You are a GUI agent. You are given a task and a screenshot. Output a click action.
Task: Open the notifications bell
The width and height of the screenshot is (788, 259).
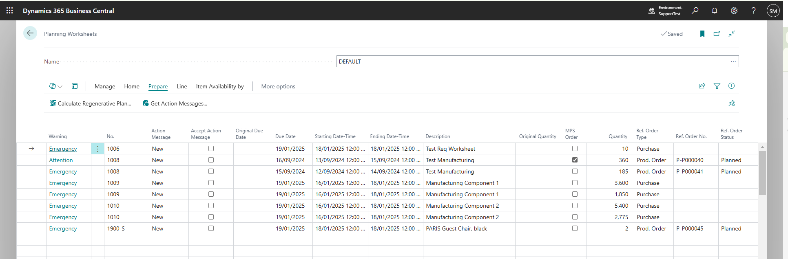[x=715, y=11]
